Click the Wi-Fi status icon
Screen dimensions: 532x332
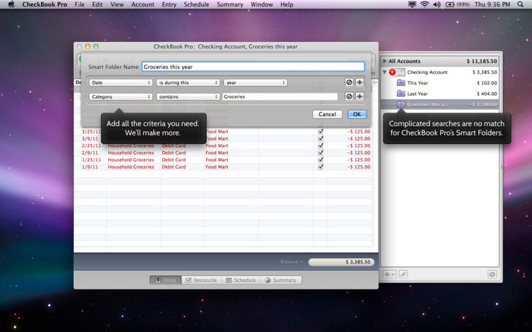tap(424, 5)
